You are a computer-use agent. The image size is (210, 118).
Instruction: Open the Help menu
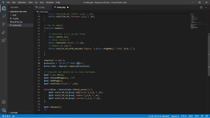click(58, 2)
